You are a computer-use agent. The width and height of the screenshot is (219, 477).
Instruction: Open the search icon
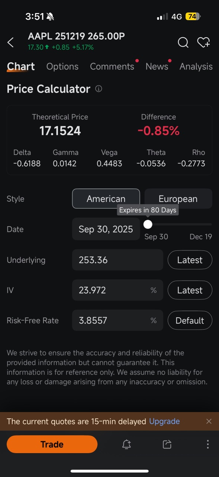point(183,43)
